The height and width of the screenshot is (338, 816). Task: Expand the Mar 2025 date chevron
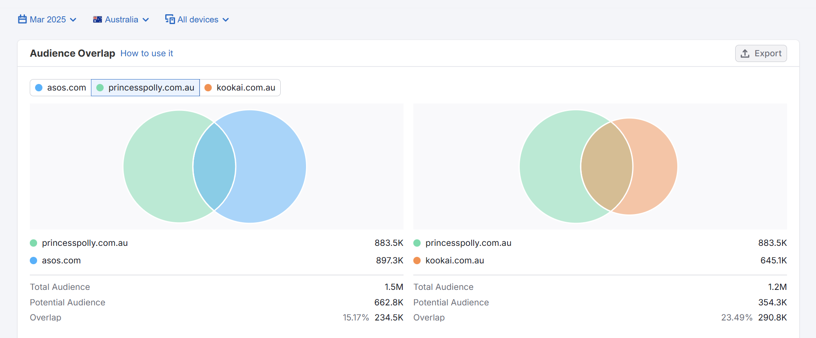coord(73,20)
